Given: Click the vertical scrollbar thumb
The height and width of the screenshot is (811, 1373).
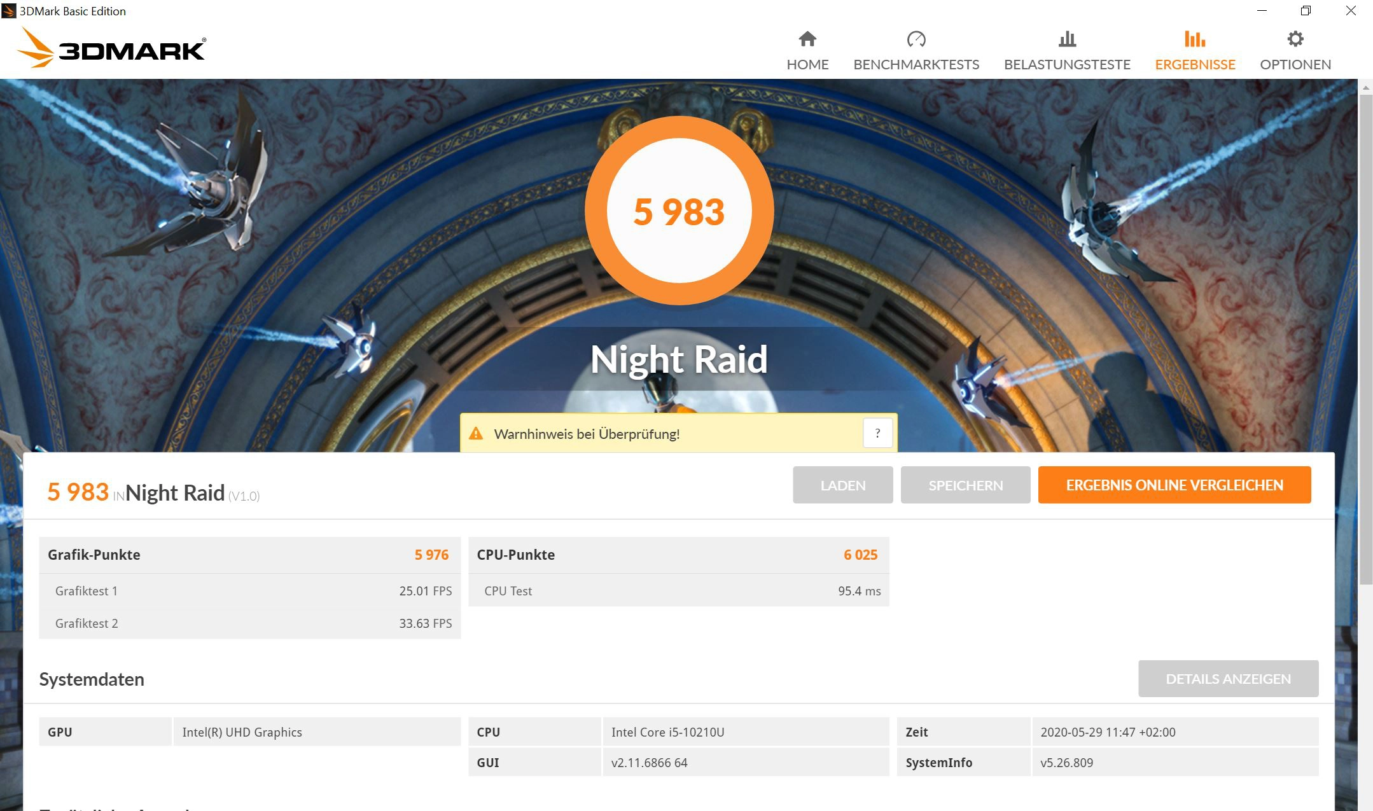Looking at the screenshot, I should click(1365, 340).
